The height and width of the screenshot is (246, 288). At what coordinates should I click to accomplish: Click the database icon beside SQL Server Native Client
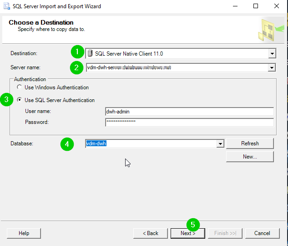point(90,53)
